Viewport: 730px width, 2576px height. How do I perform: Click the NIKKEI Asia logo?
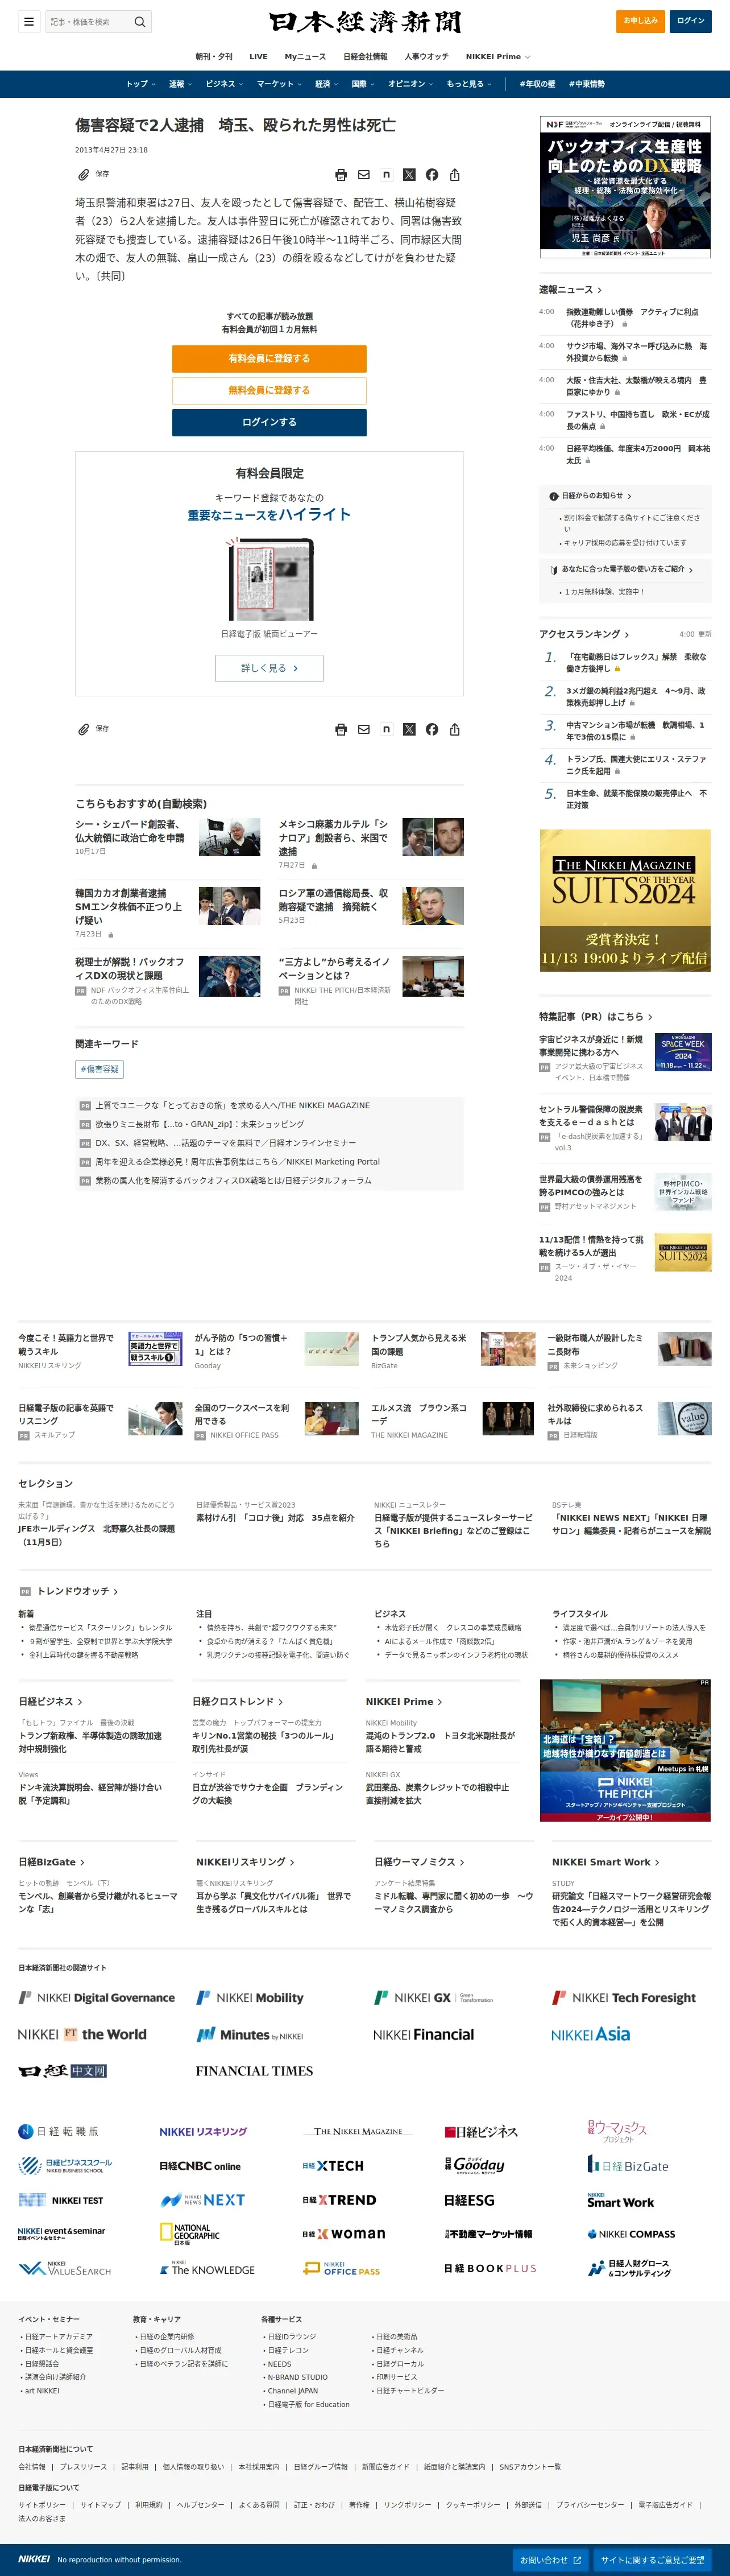591,2035
